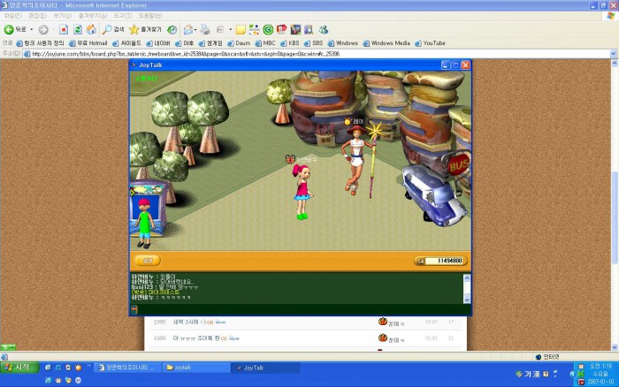Click the IE Refresh button

tap(77, 29)
